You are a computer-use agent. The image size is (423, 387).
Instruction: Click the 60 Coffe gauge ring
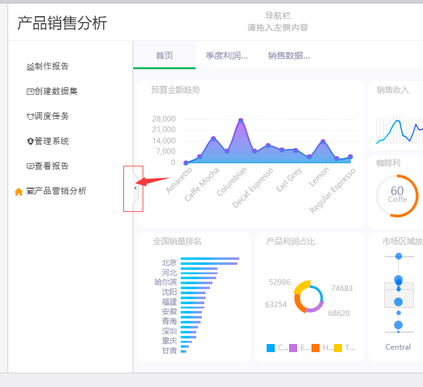point(397,196)
